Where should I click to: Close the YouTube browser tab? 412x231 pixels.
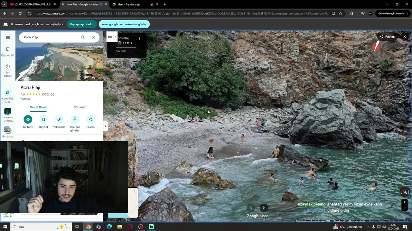pos(55,4)
